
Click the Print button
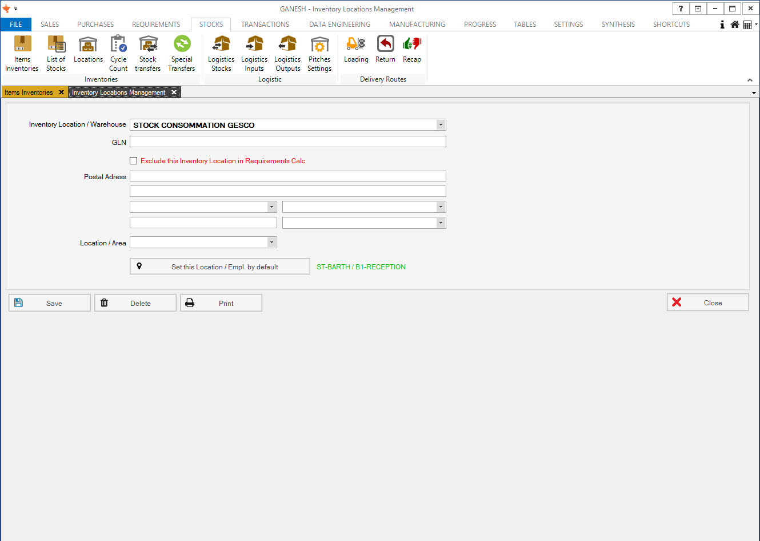[x=221, y=303]
